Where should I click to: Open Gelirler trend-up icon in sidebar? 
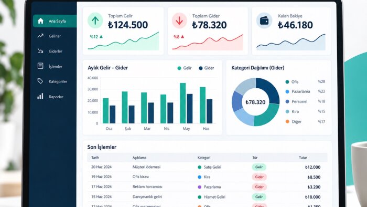(40, 36)
